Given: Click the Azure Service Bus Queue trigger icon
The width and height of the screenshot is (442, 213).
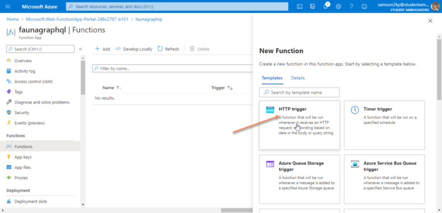Looking at the screenshot, I should pos(355,164).
